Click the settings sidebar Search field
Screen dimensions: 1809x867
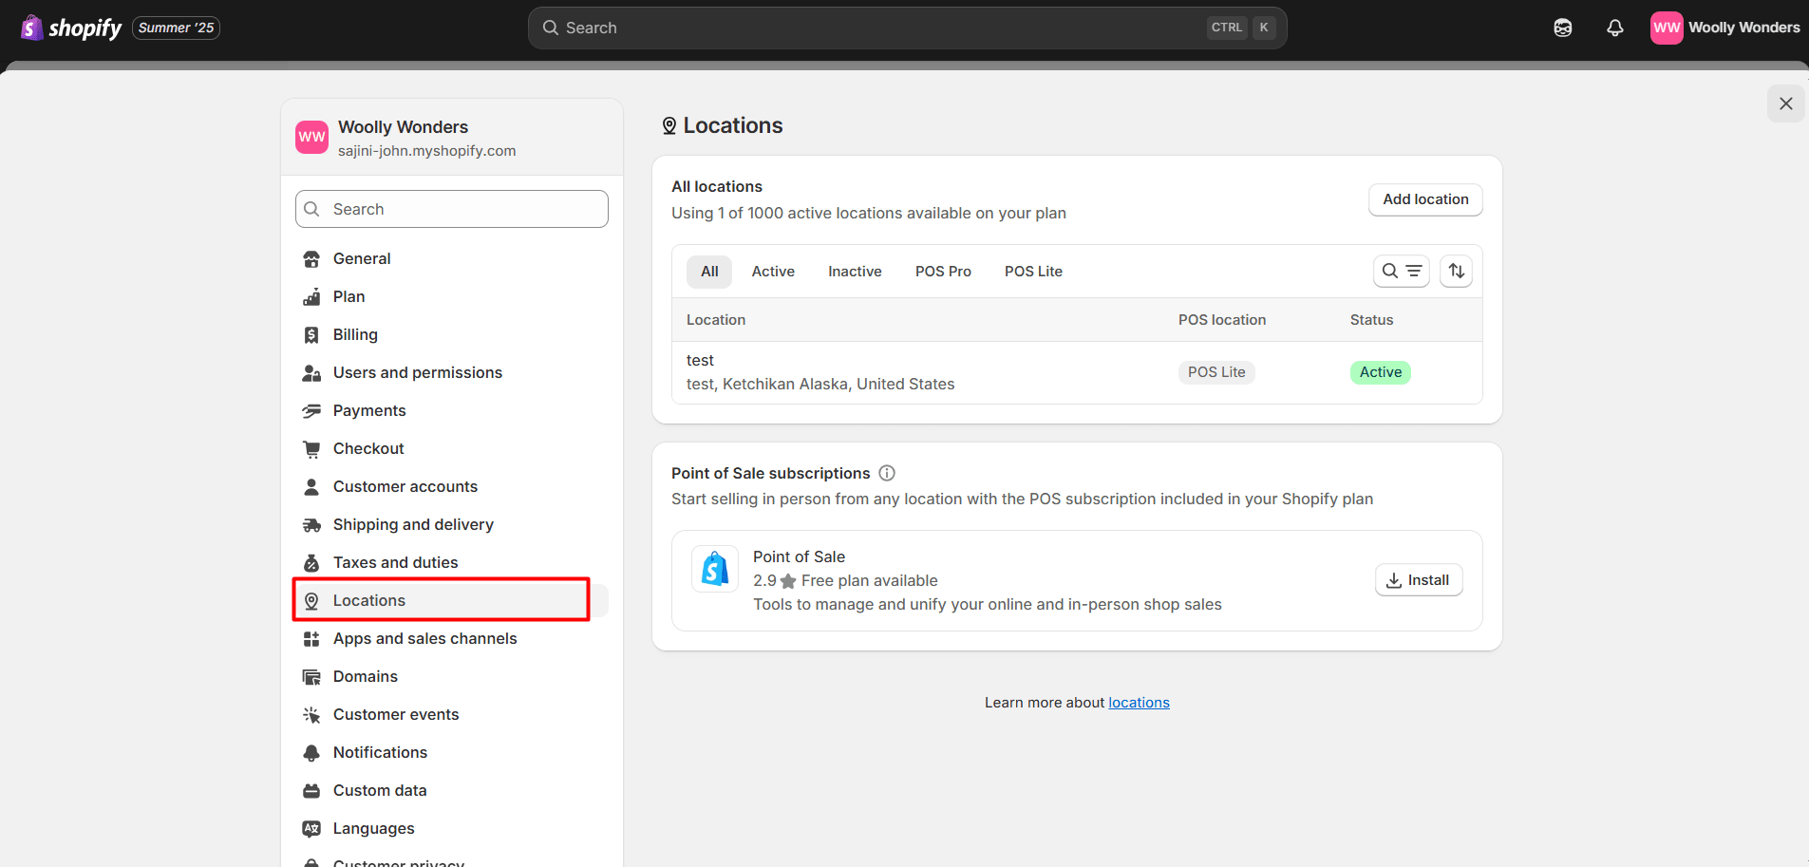(452, 209)
